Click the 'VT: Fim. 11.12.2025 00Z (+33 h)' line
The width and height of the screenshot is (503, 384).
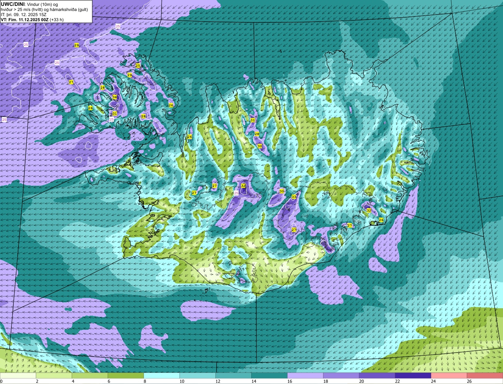[x=32, y=19]
